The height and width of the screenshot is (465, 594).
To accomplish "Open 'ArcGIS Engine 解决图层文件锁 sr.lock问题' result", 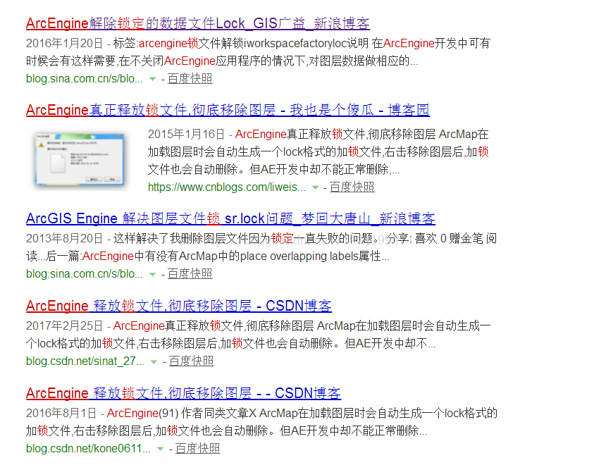I will pyautogui.click(x=230, y=218).
